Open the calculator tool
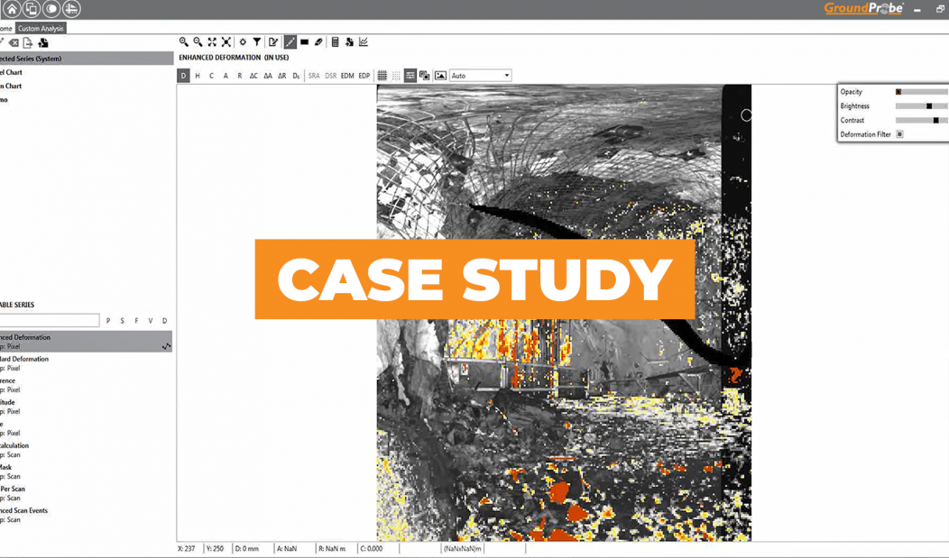The height and width of the screenshot is (558, 949). coord(335,42)
